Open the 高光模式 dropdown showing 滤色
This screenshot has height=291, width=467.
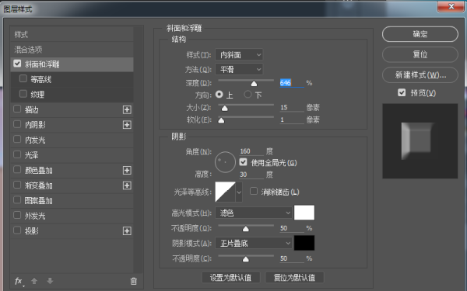[x=254, y=213]
